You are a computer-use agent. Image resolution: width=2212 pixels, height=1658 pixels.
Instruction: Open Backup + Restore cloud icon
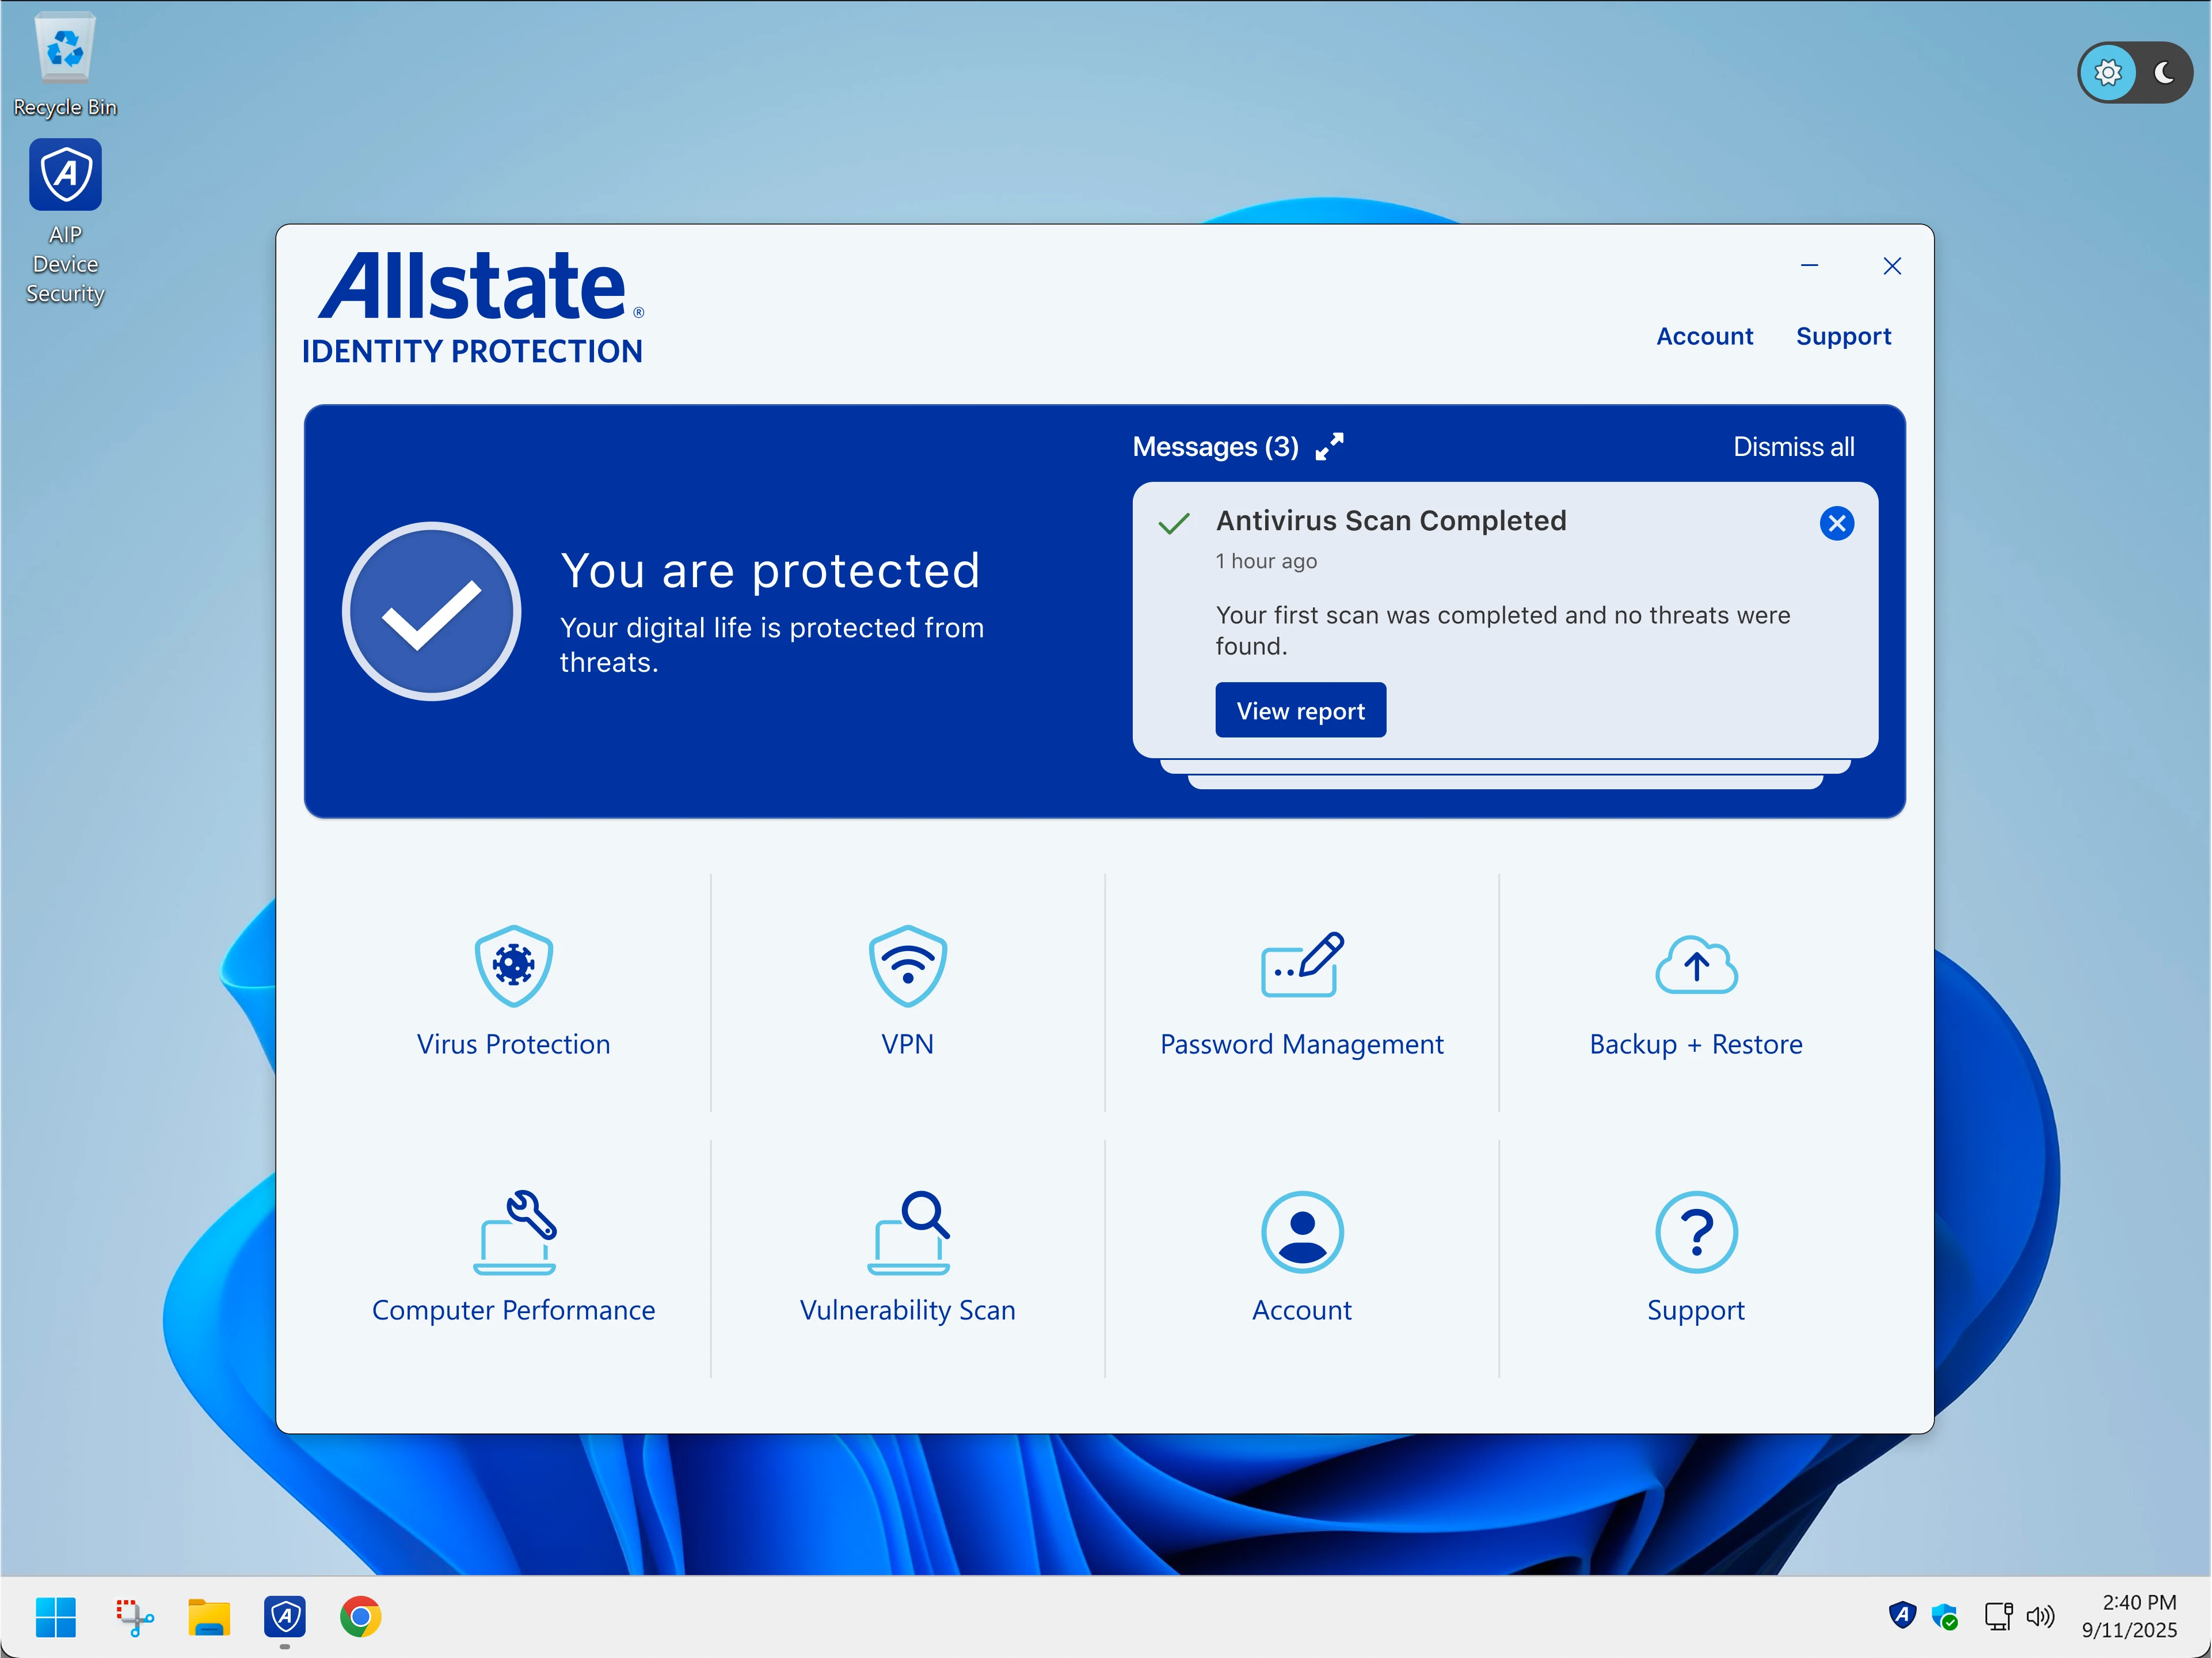tap(1696, 965)
